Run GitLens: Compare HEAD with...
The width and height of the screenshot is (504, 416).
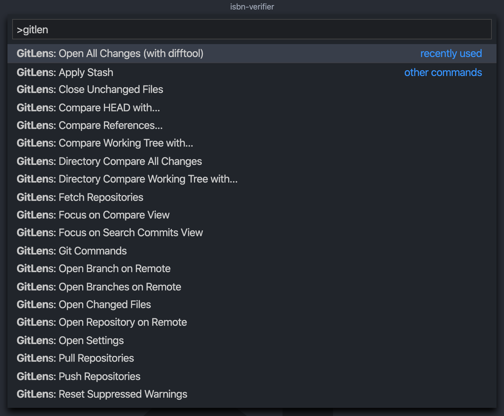click(88, 108)
